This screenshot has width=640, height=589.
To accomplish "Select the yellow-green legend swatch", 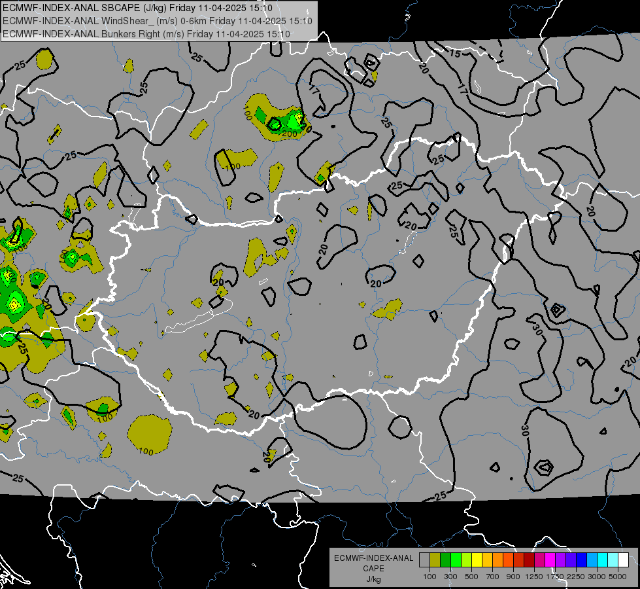I will pos(466,560).
